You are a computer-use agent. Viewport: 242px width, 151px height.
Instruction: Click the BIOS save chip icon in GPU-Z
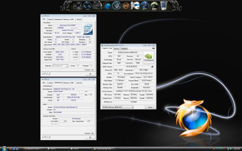[152, 66]
